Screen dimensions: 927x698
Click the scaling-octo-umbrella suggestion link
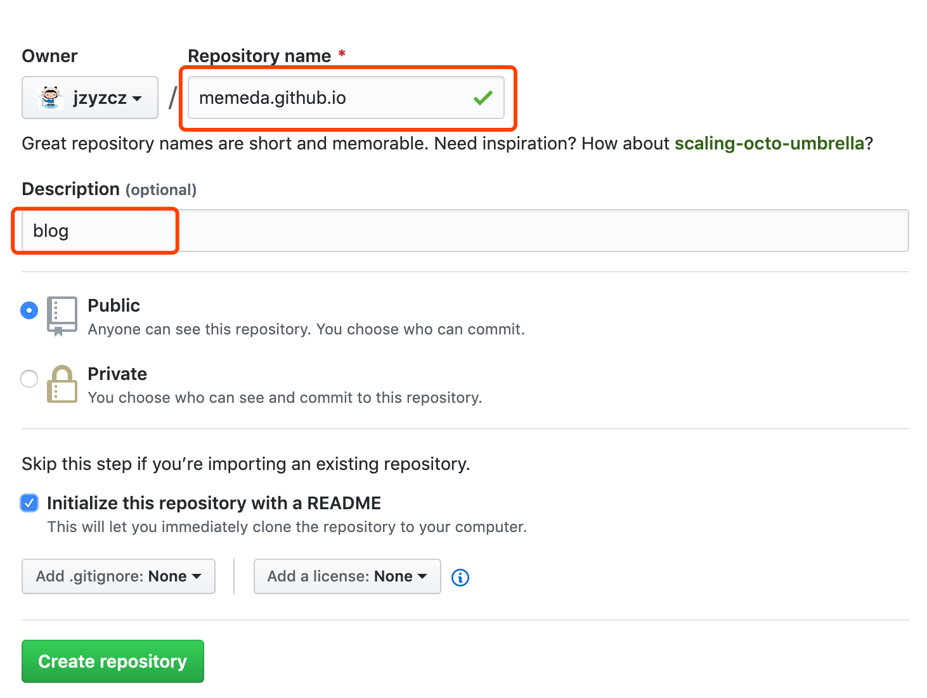(x=769, y=143)
